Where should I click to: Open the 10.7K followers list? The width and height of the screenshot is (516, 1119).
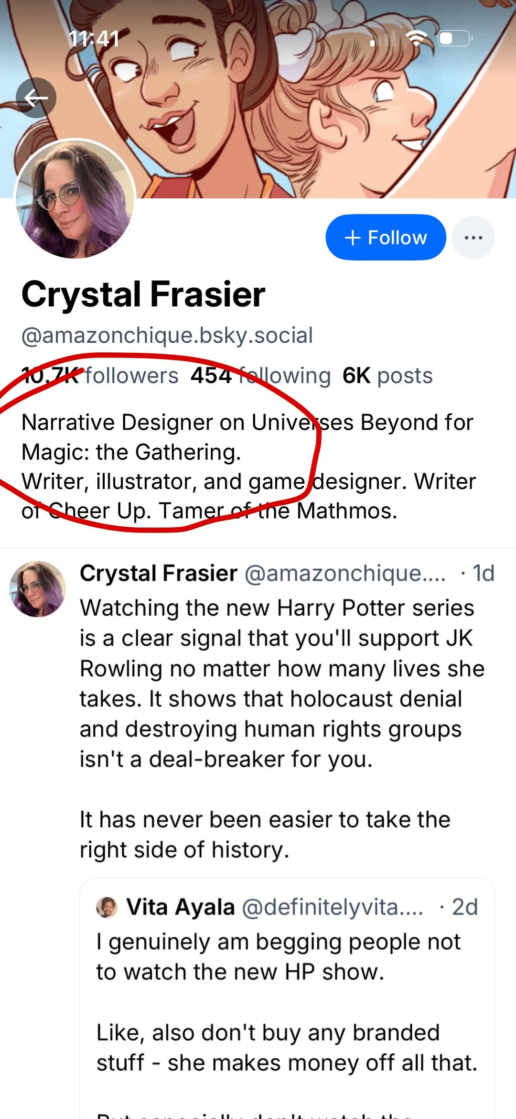click(x=100, y=376)
